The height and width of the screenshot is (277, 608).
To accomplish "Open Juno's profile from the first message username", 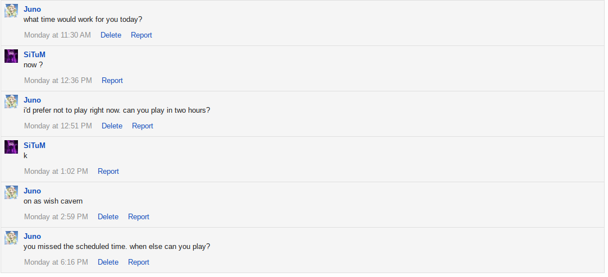I will pos(32,9).
